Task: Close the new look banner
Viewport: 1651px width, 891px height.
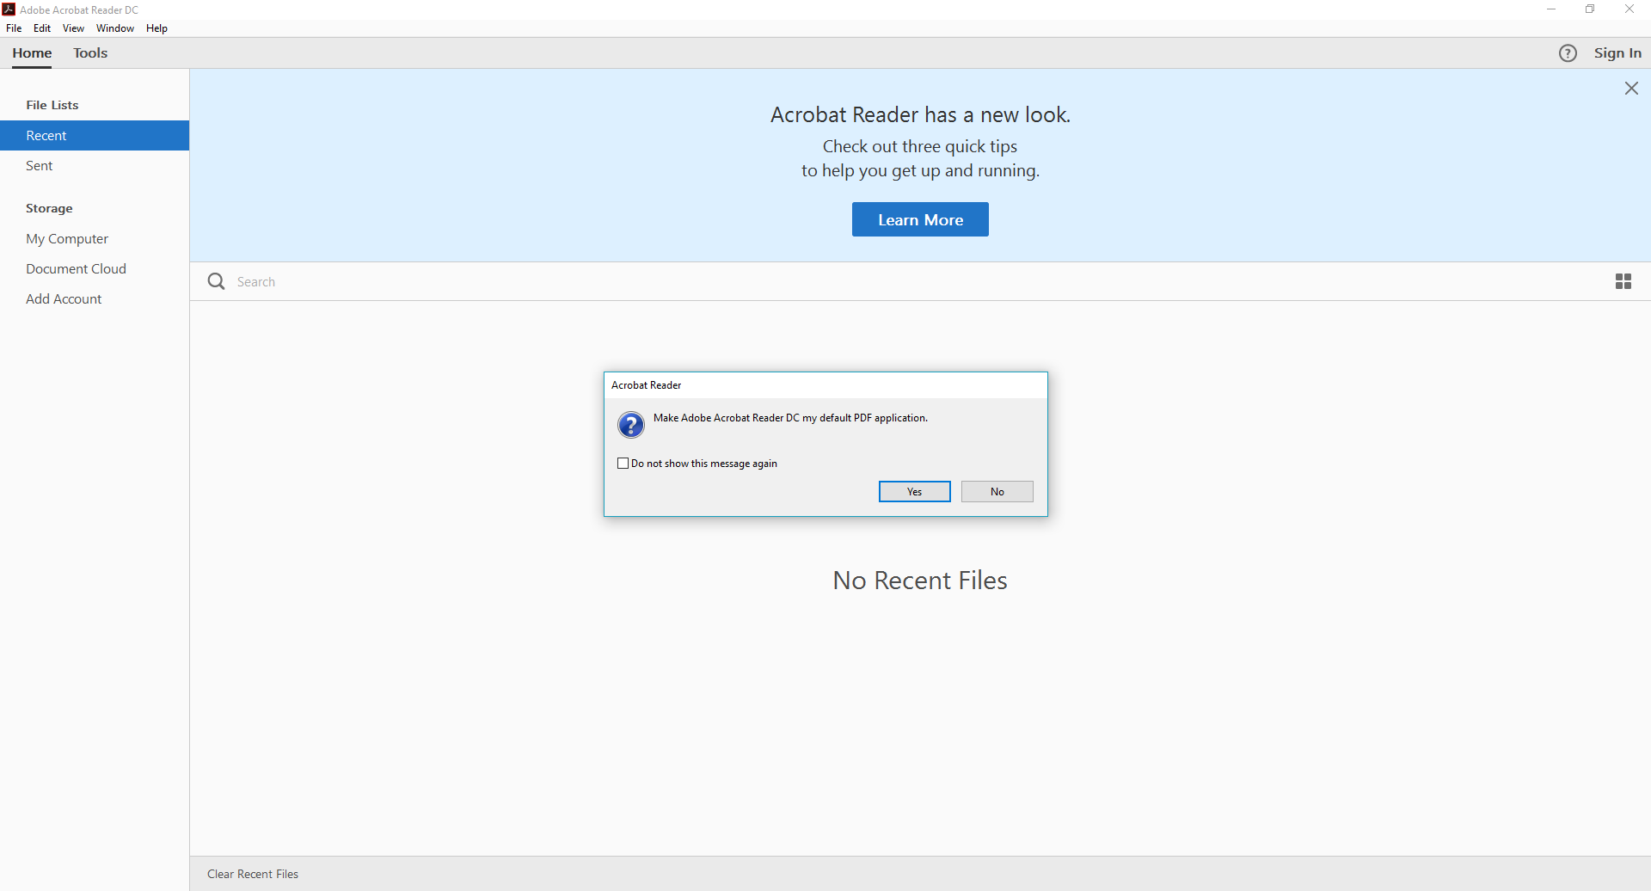Action: click(x=1631, y=89)
